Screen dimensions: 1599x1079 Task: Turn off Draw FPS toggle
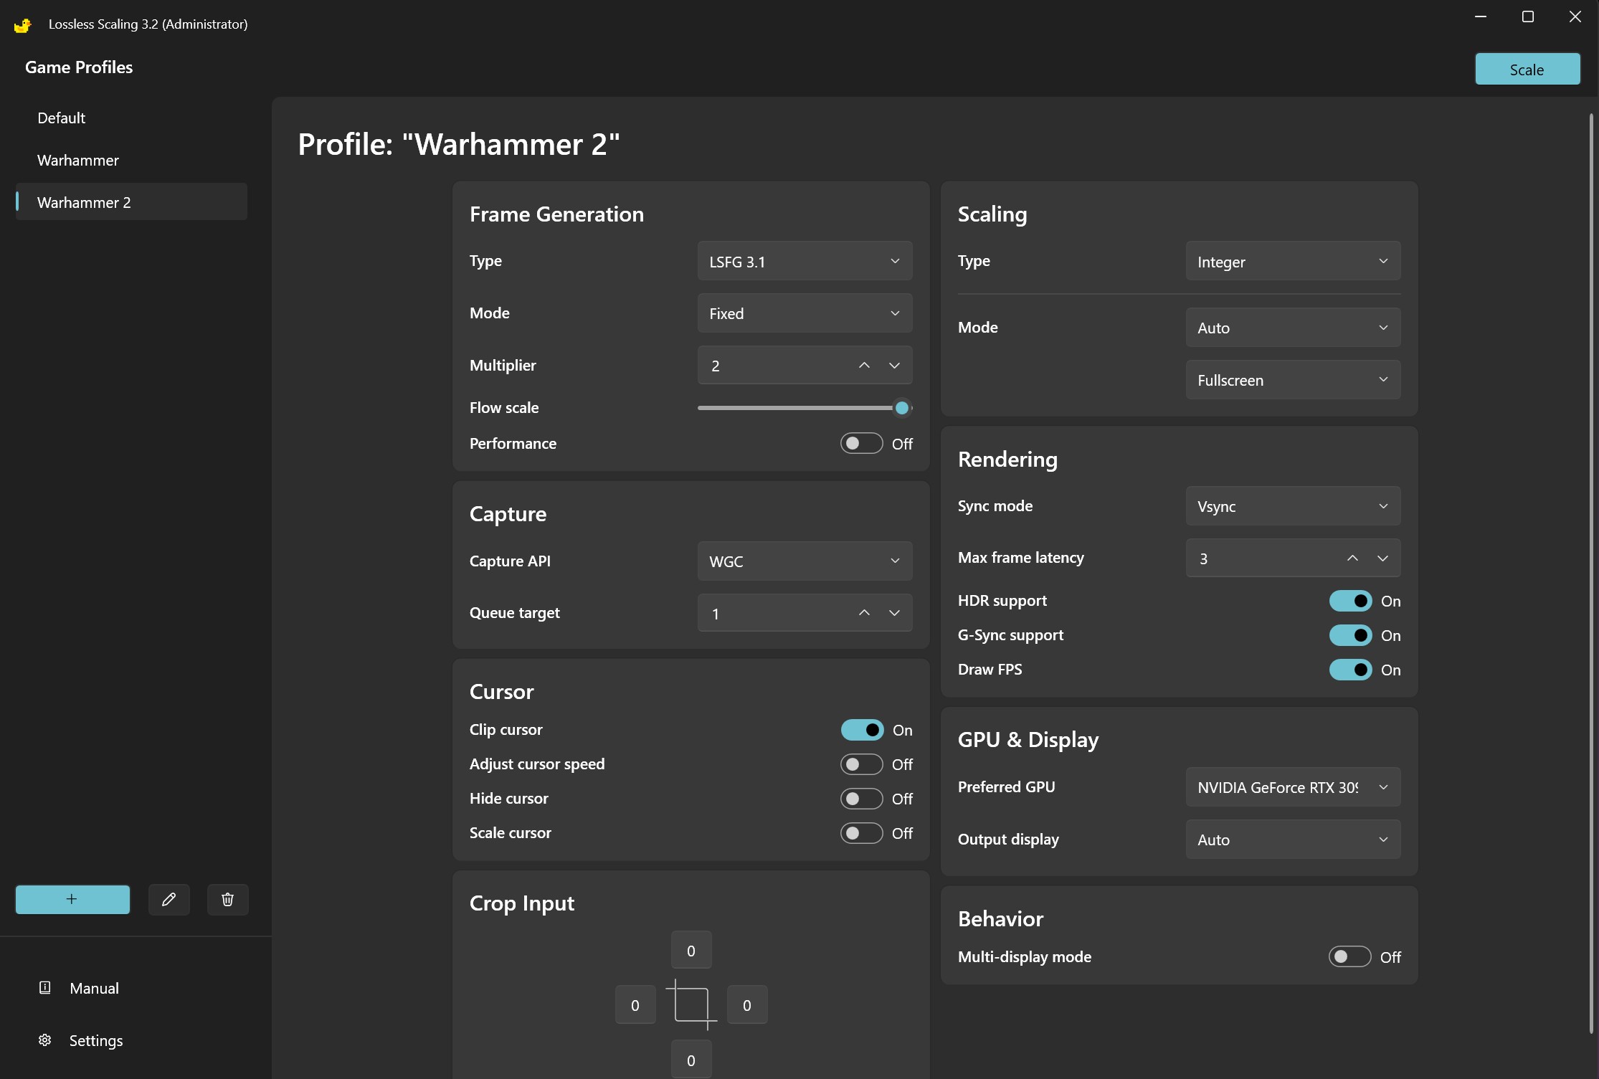(x=1350, y=670)
